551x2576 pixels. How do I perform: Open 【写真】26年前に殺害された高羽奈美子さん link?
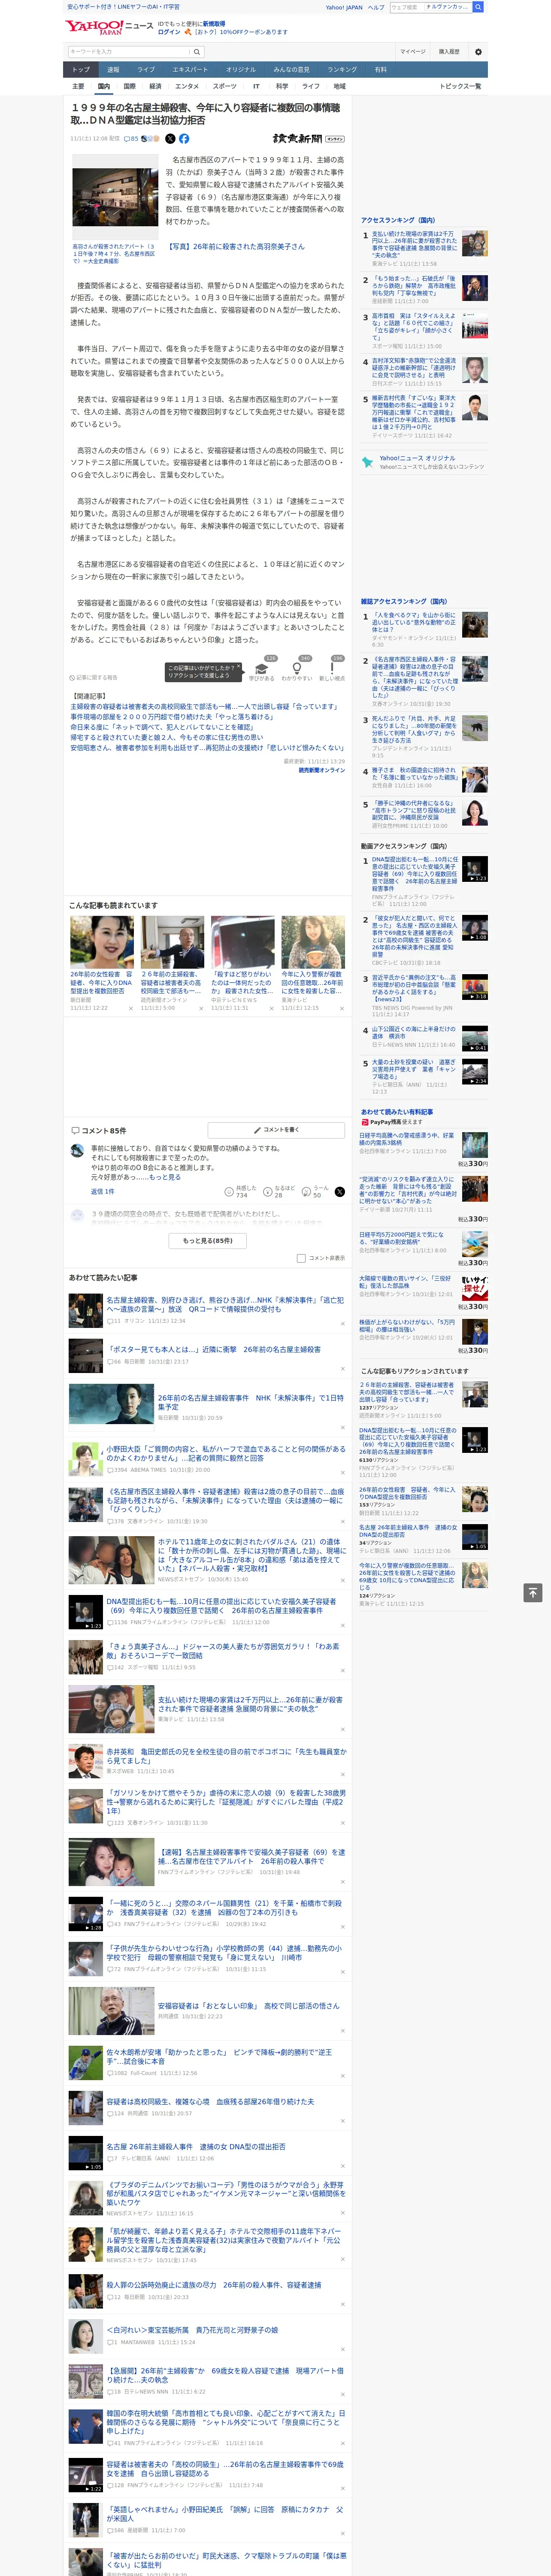(235, 246)
